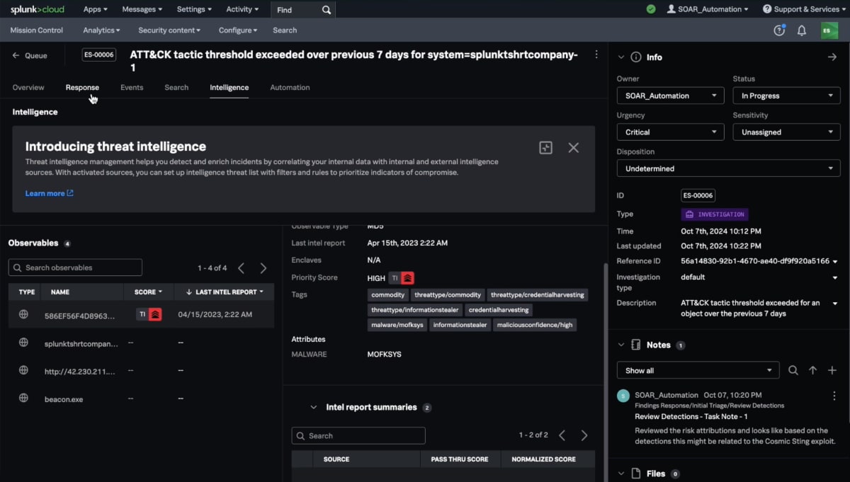The width and height of the screenshot is (850, 482).
Task: Click the search magnifier in Notes panel
Action: (793, 370)
